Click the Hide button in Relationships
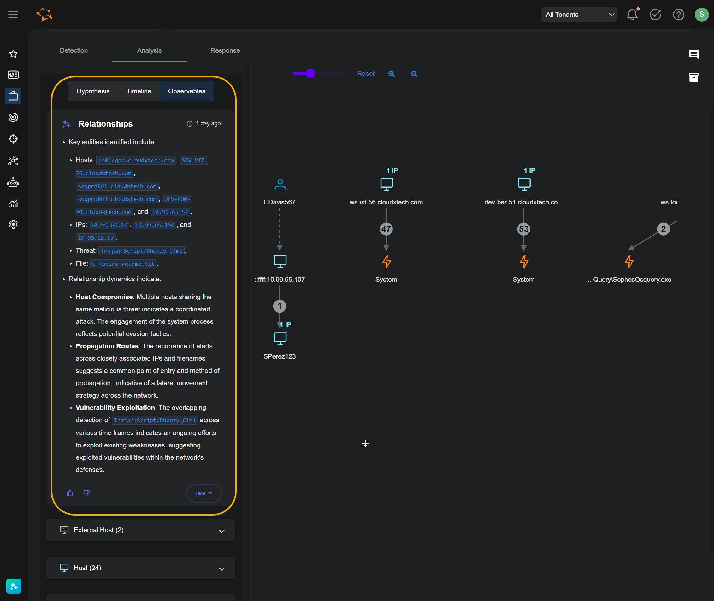Screen dimensions: 714x601 point(204,493)
